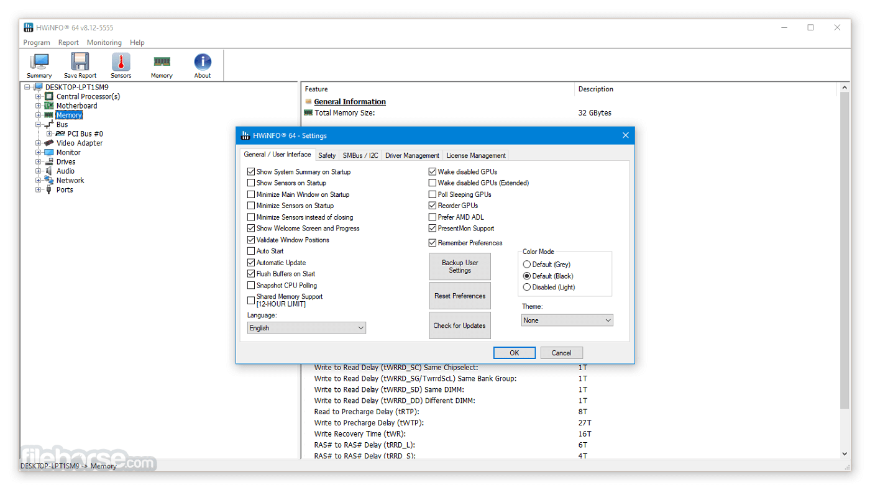The image size is (870, 490).
Task: Select the Motherboard icon in tree
Action: (x=49, y=106)
